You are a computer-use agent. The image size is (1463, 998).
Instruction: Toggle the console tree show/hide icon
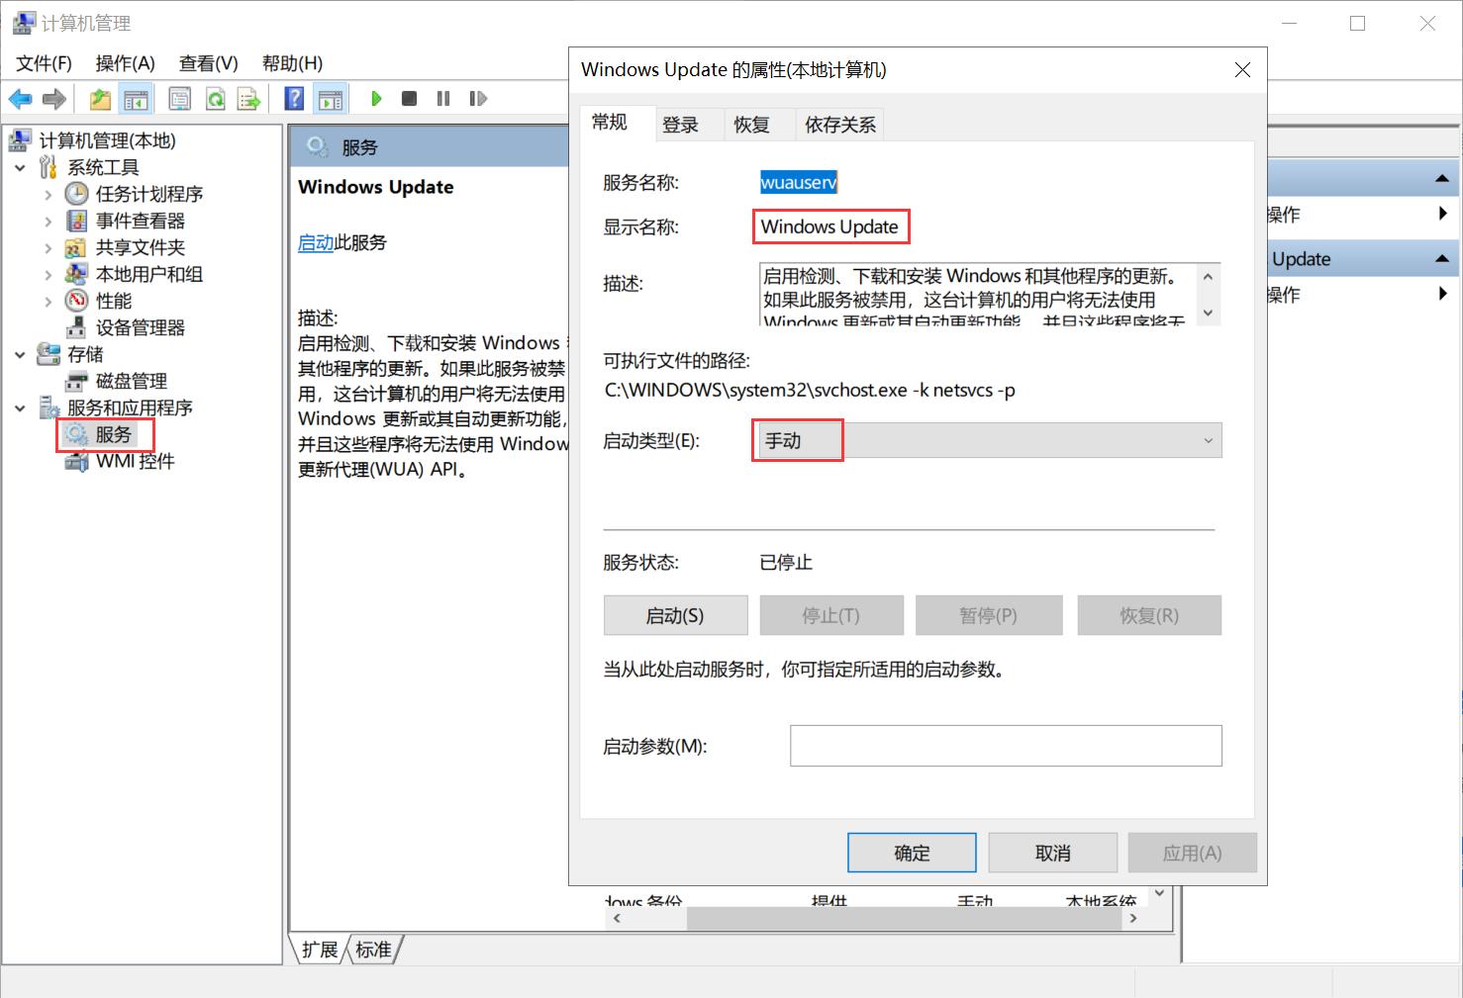coord(137,98)
